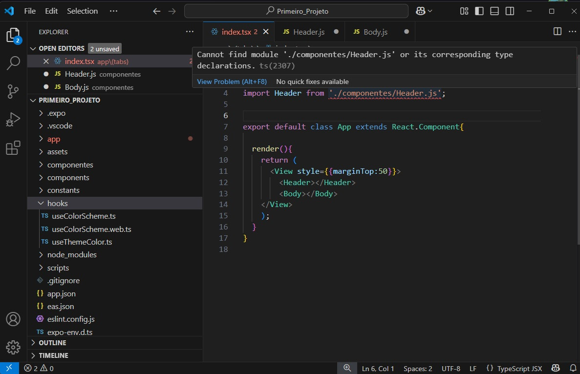Expand the app folder
This screenshot has width=580, height=374.
(115, 139)
